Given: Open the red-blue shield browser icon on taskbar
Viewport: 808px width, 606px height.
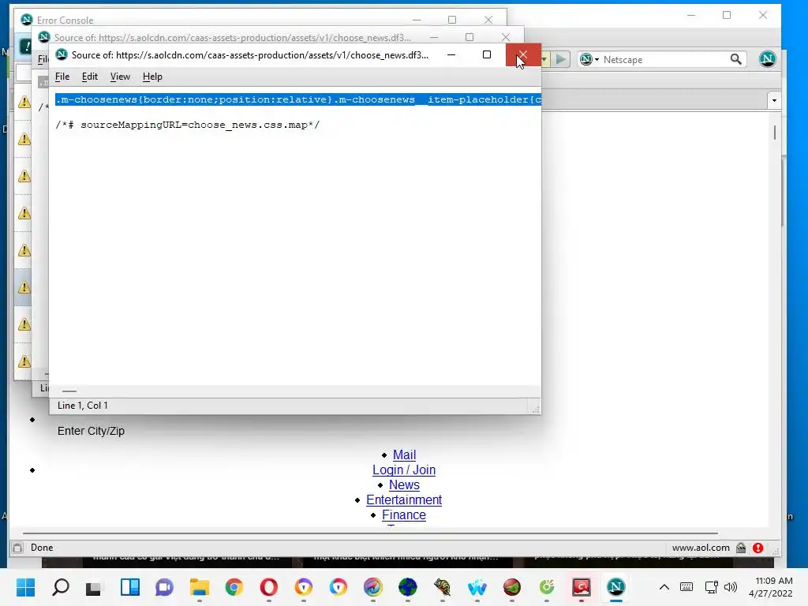Looking at the screenshot, I should click(x=338, y=587).
